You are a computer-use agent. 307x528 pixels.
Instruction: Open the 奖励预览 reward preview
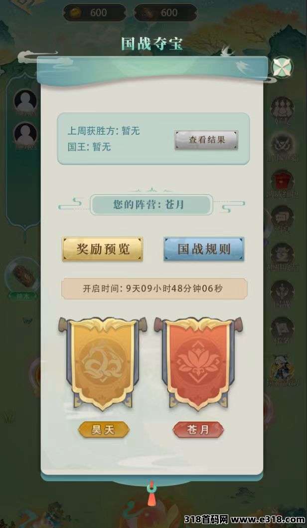pyautogui.click(x=103, y=249)
